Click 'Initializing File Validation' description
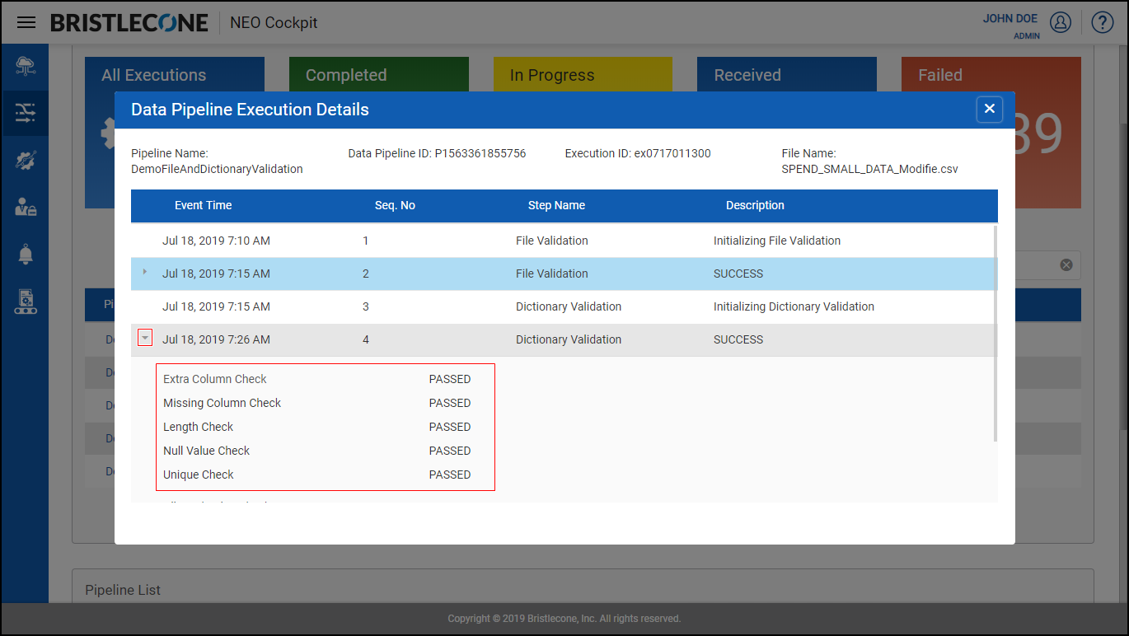Screen dimensions: 1129x636 coord(777,241)
